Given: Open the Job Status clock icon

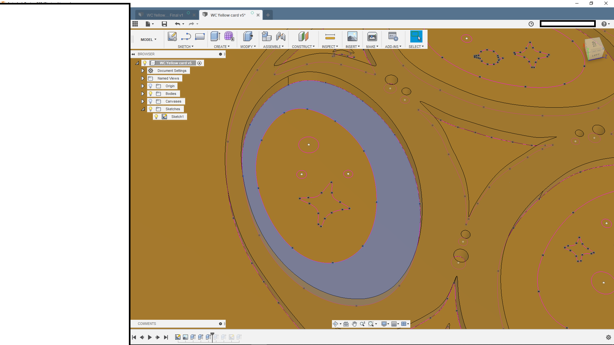Looking at the screenshot, I should pyautogui.click(x=531, y=24).
